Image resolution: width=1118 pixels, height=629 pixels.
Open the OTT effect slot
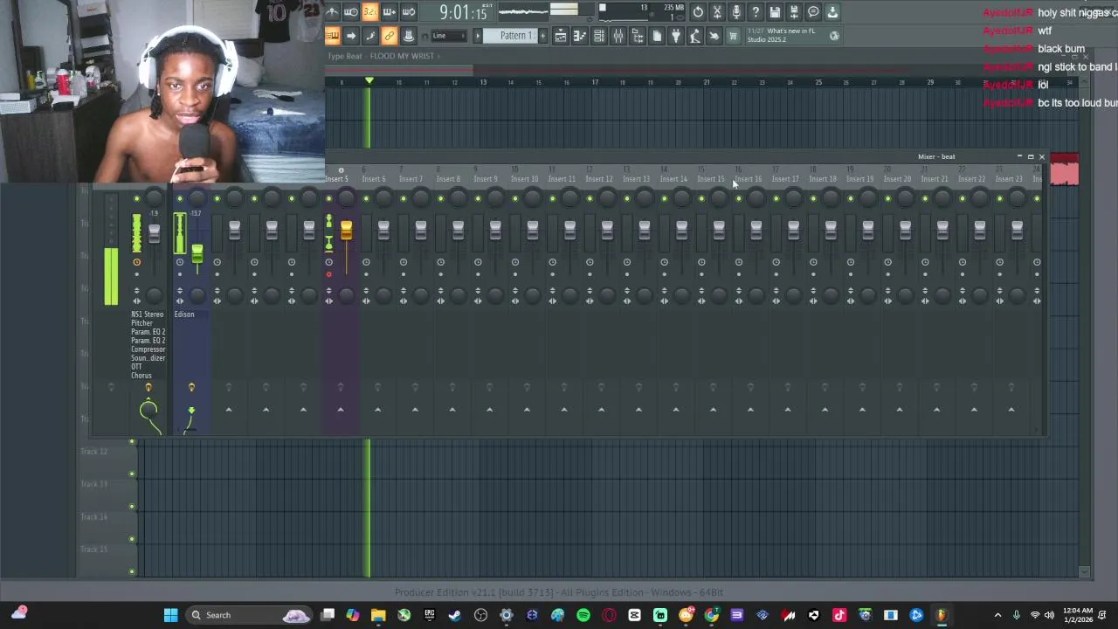(x=136, y=367)
